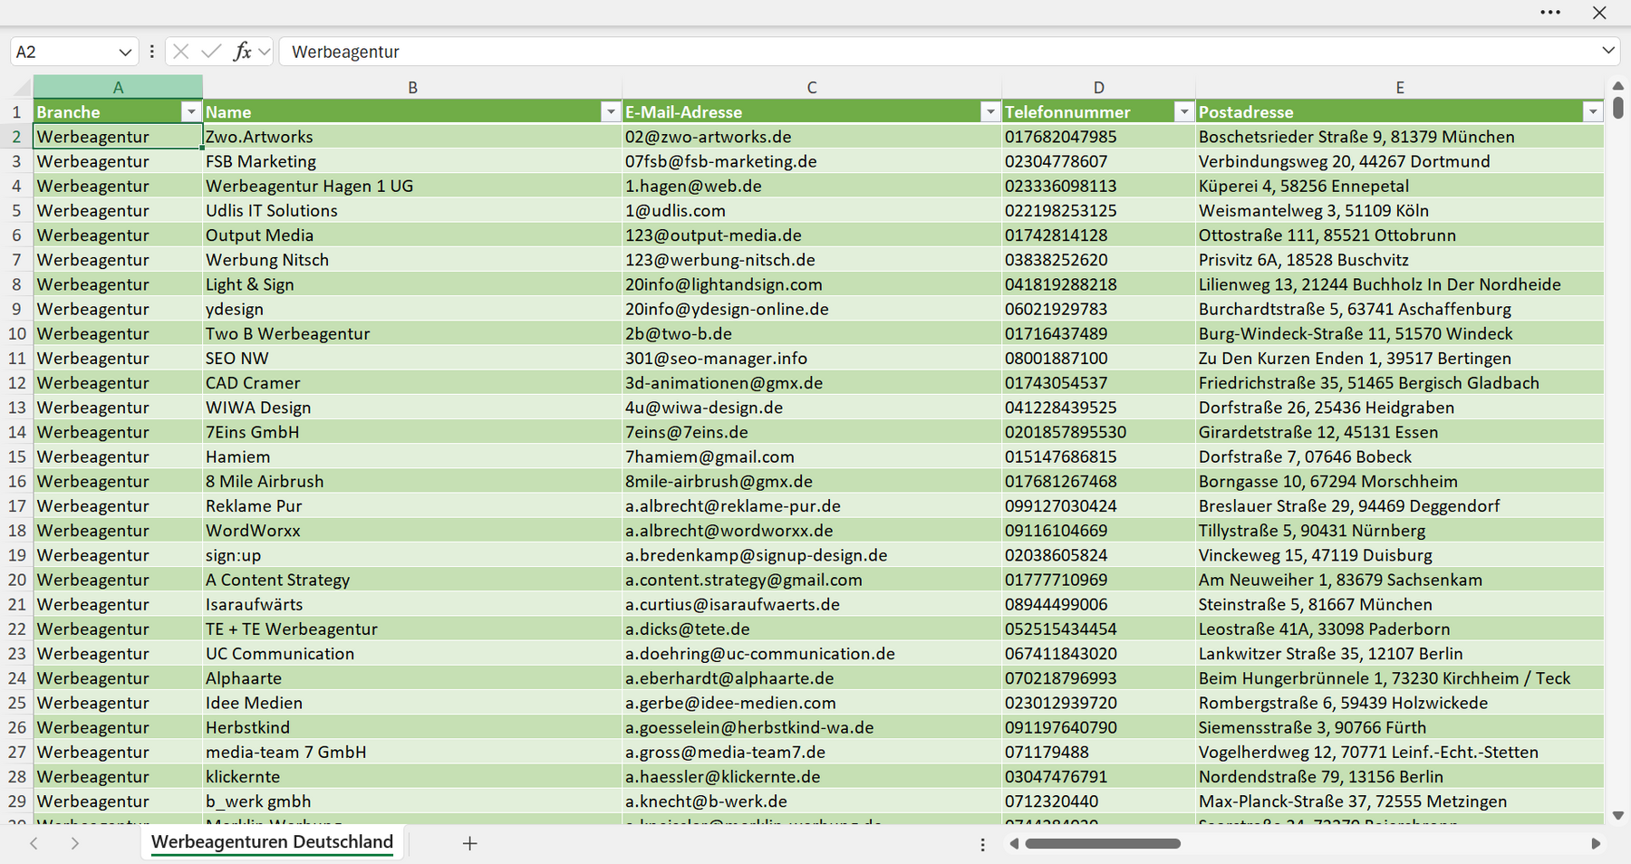Select email a.knecht@b-werk.de

tap(812, 801)
